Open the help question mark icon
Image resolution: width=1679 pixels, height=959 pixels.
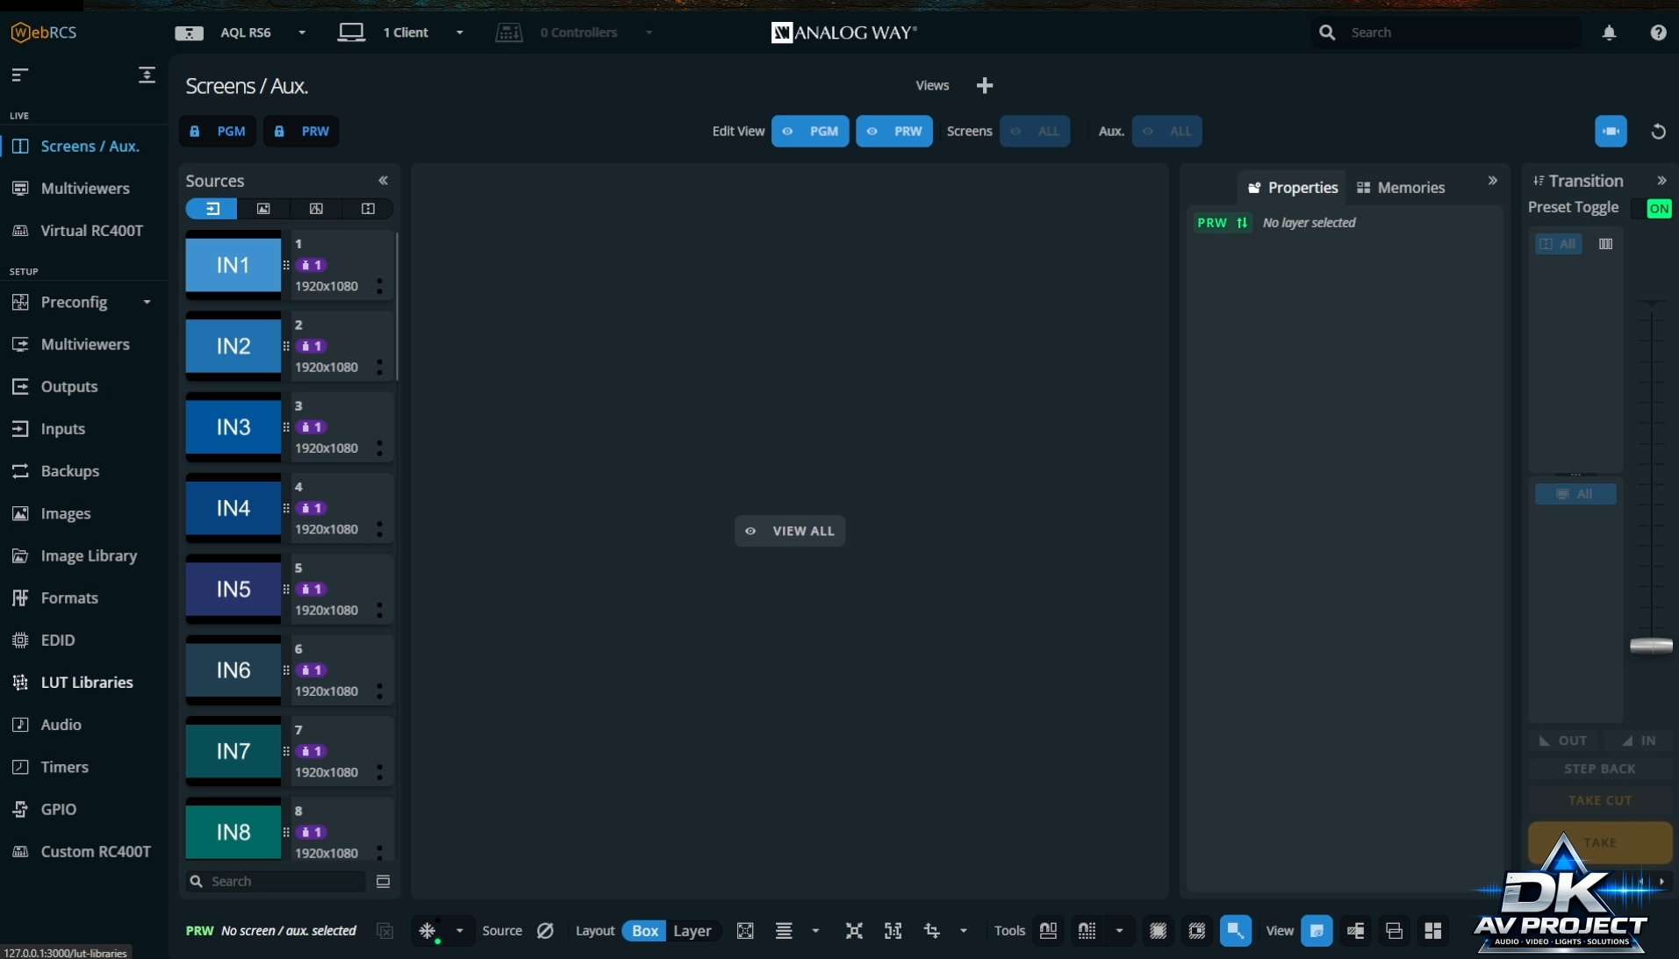(1658, 32)
